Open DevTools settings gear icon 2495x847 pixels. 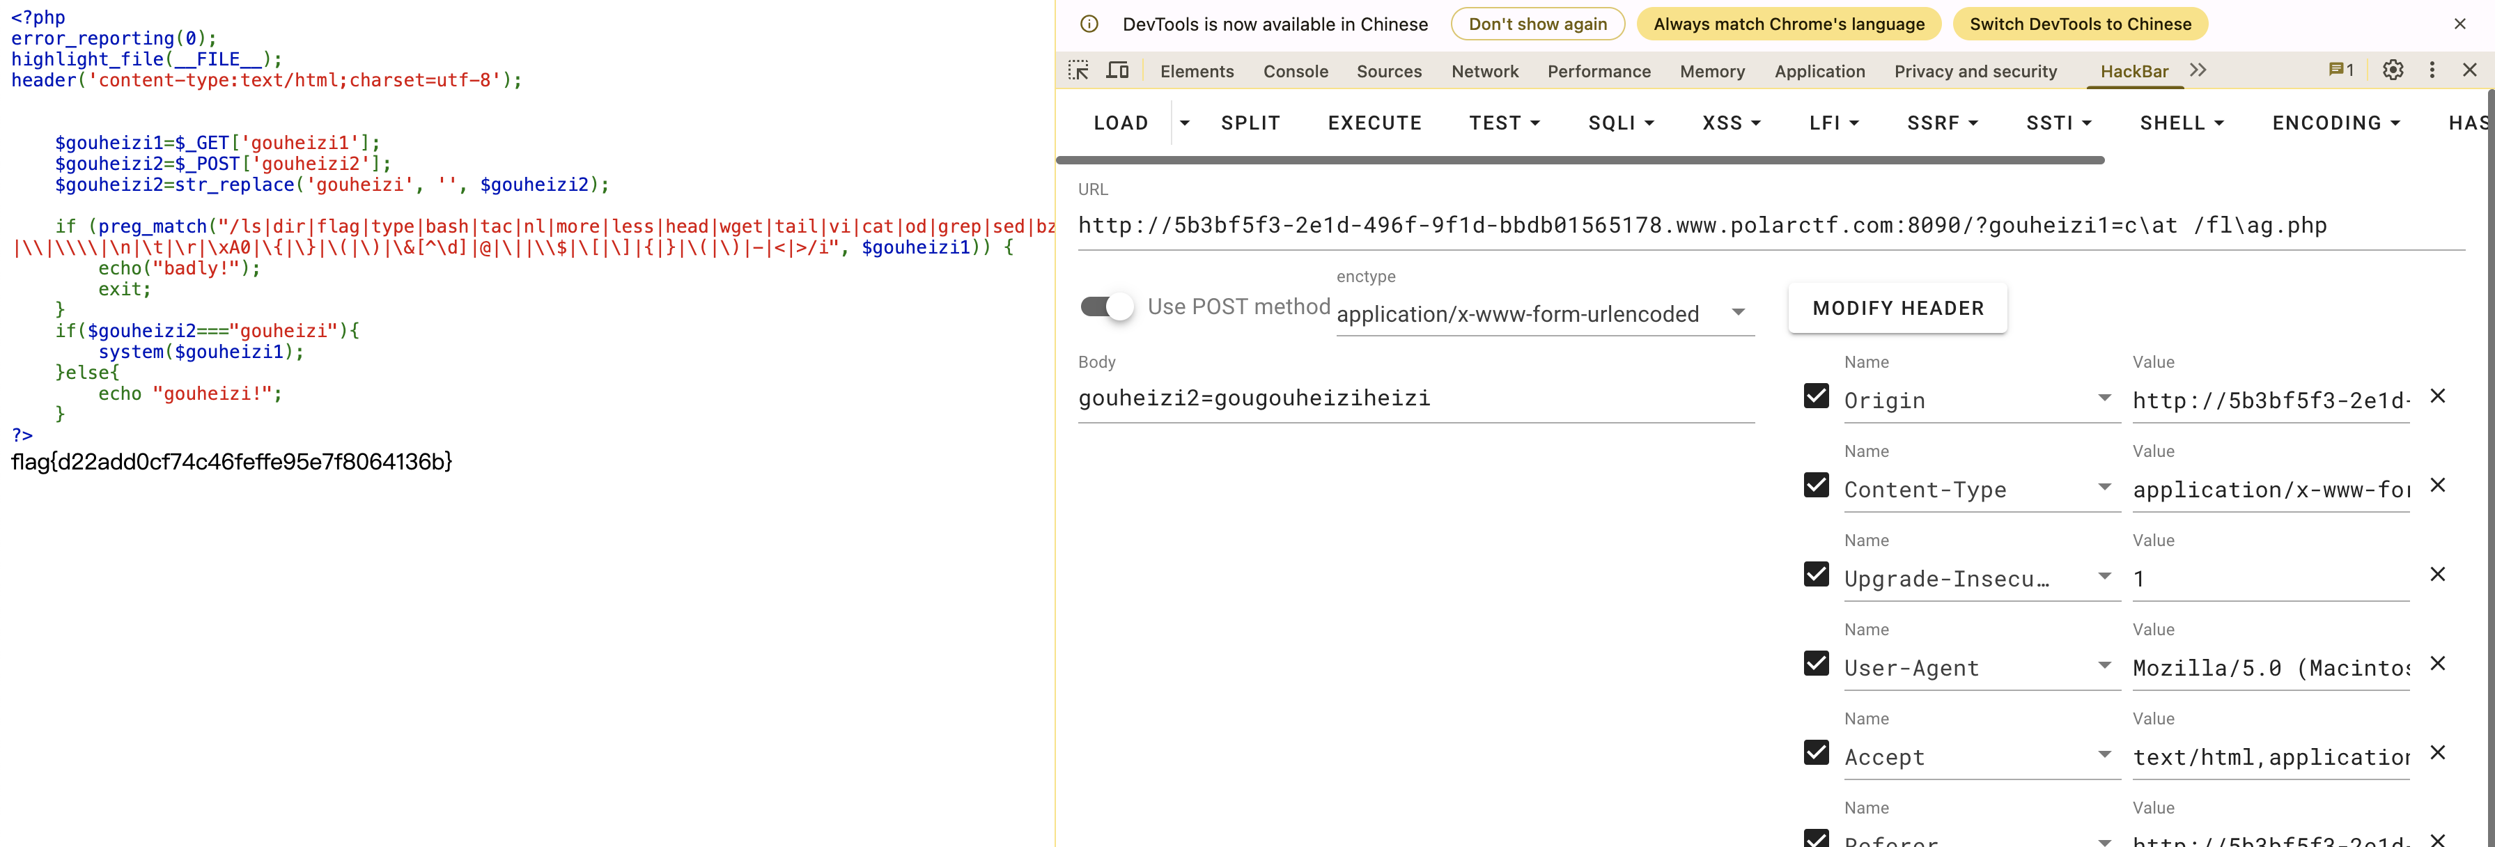coord(2393,71)
